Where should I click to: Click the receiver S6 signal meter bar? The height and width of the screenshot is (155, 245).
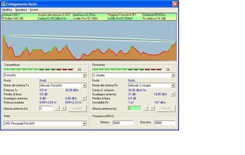(x=128, y=70)
